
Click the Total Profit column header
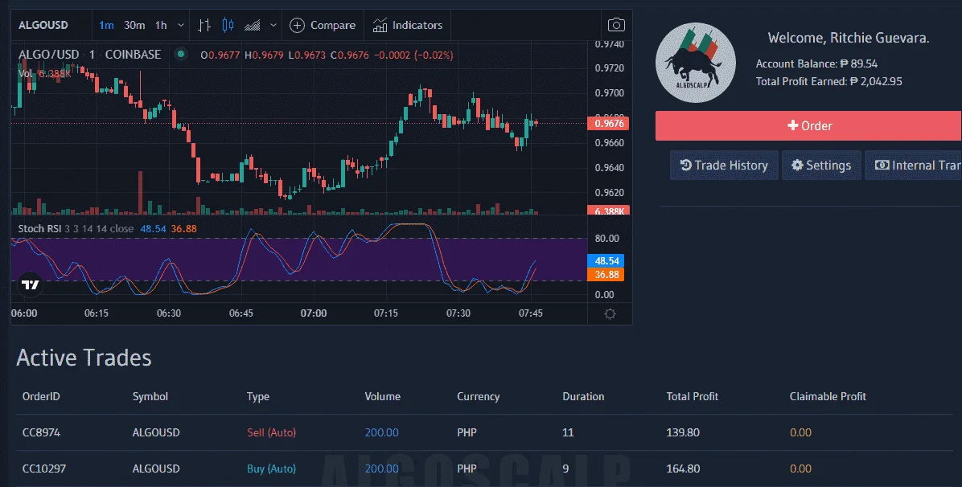coord(692,396)
